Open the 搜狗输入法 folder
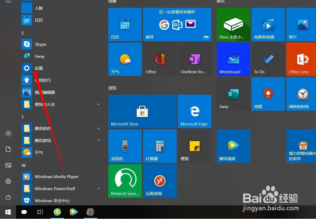The height and width of the screenshot is (219, 316). [60, 104]
